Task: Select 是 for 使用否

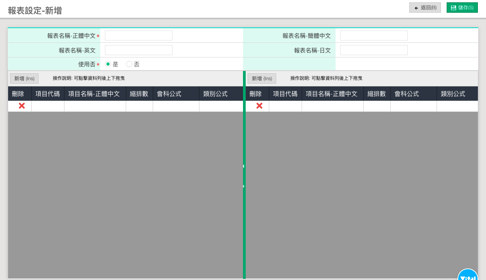Action: click(108, 64)
